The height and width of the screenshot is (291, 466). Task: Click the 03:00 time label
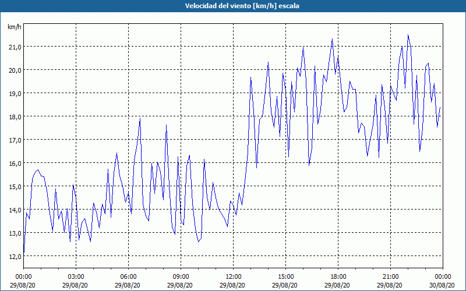point(76,277)
